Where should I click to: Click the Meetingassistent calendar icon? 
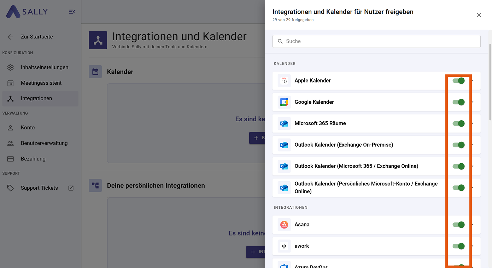[x=11, y=83]
